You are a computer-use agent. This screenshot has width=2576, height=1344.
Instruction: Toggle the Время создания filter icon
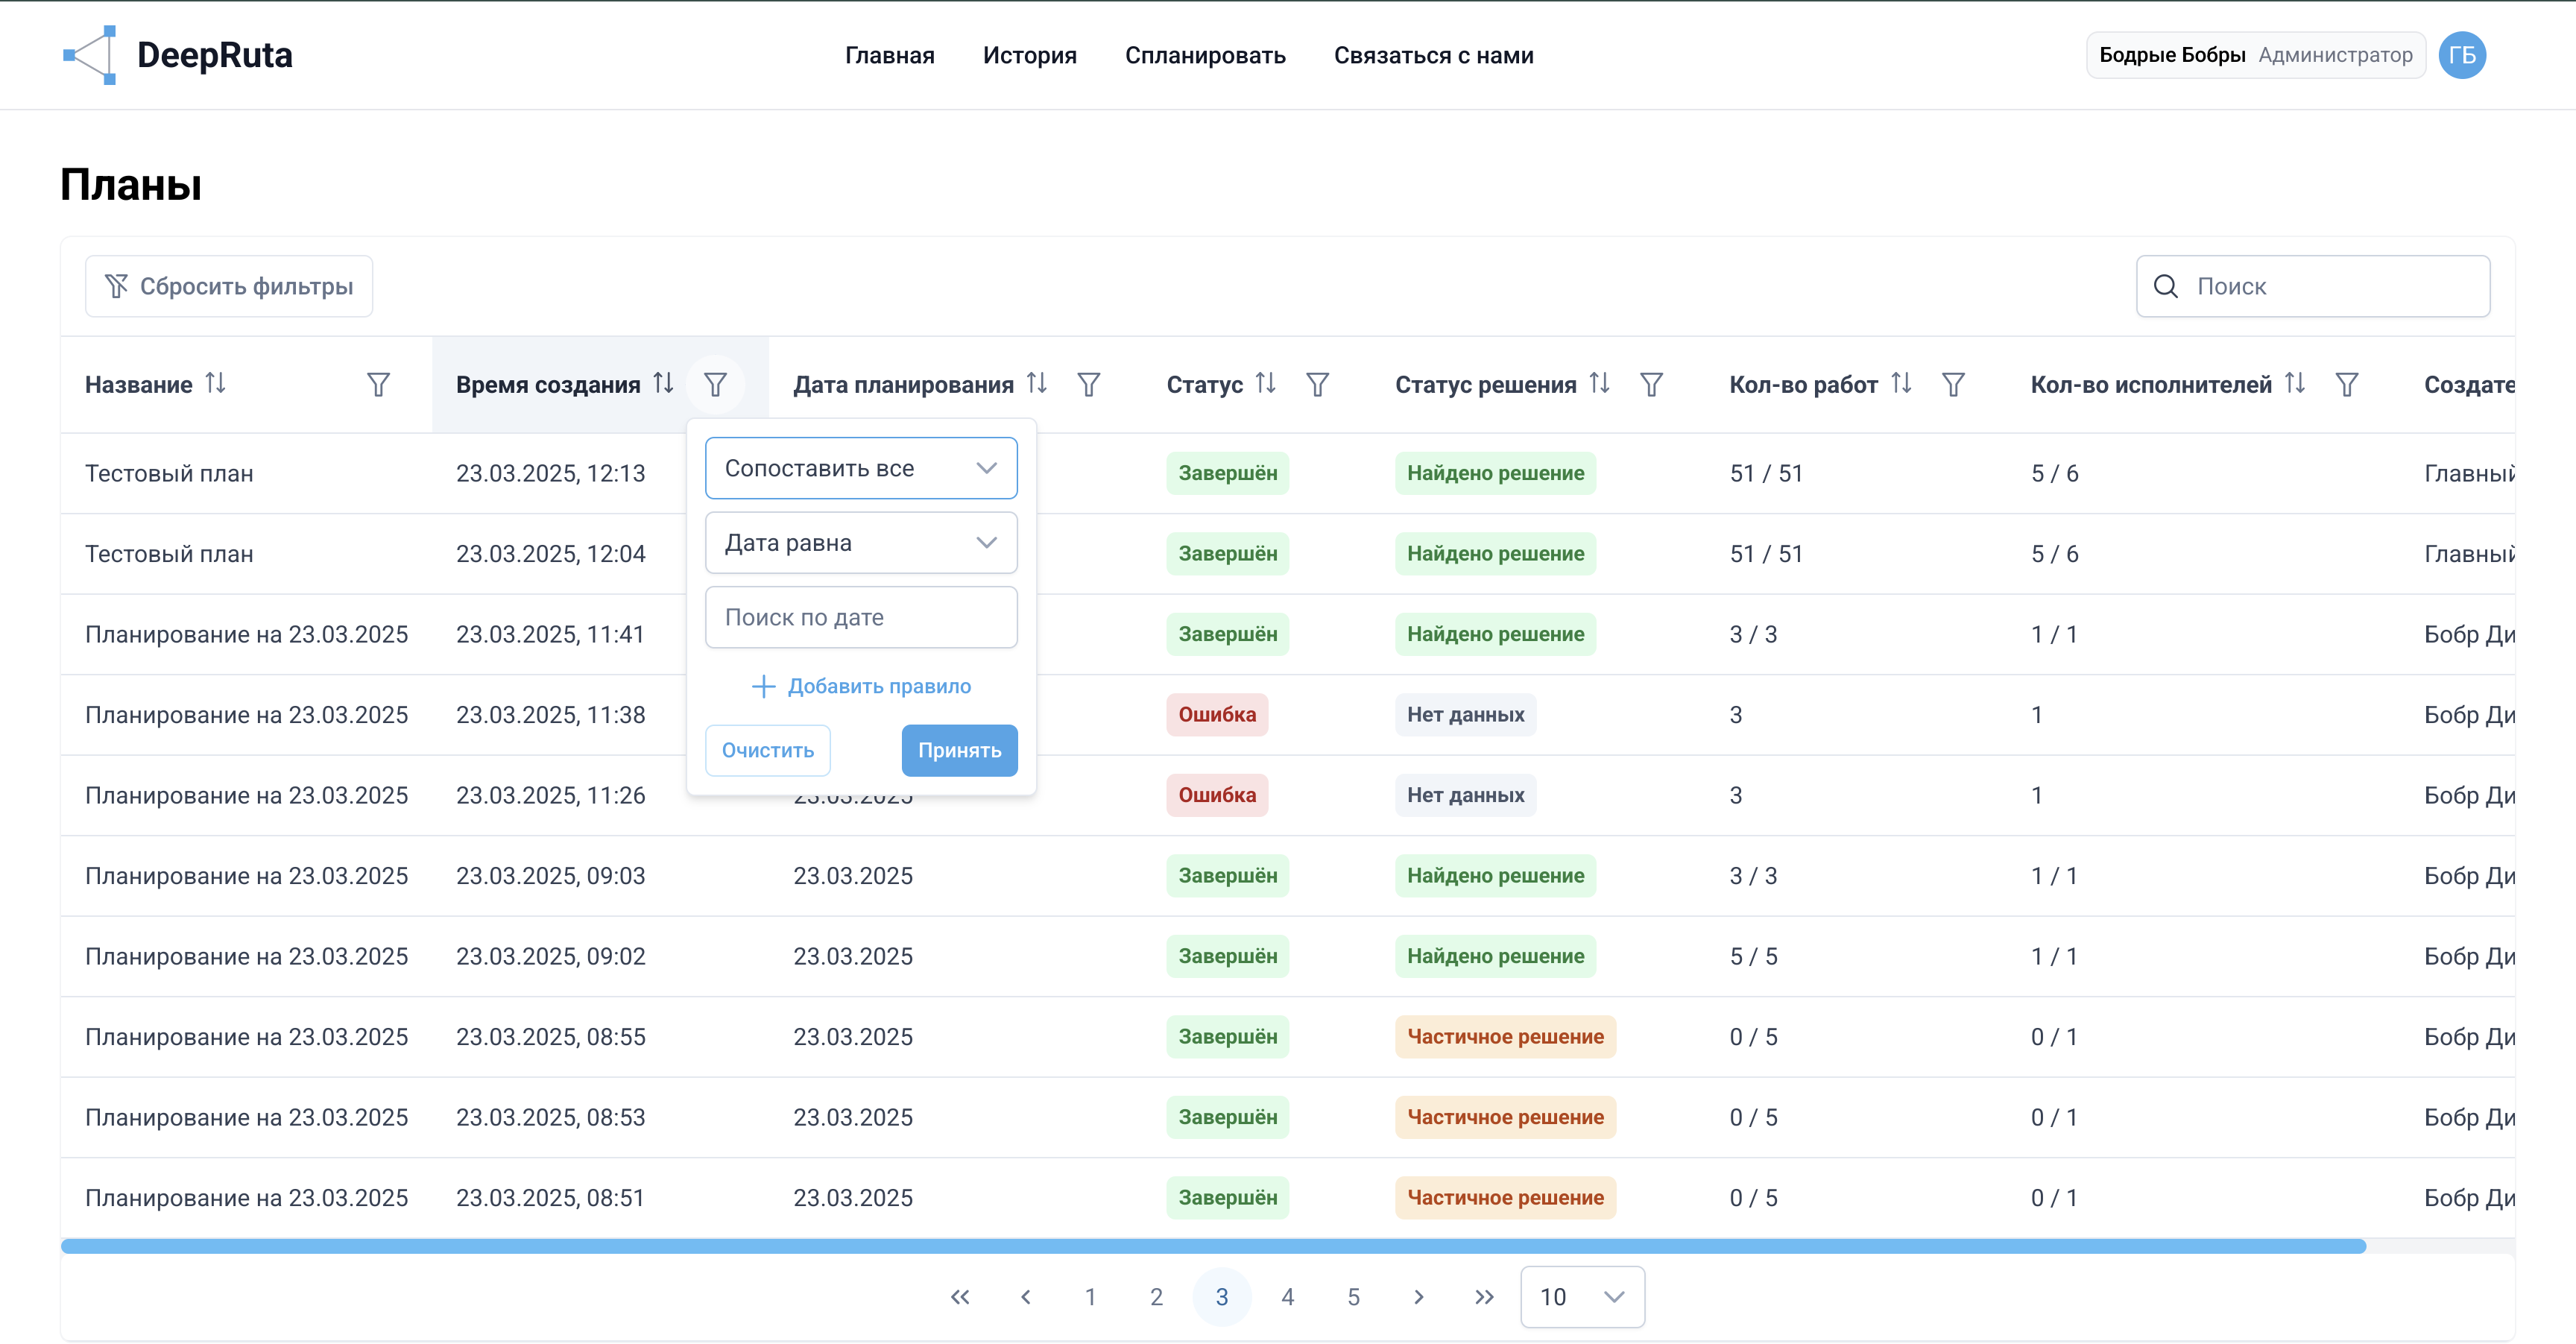click(715, 385)
